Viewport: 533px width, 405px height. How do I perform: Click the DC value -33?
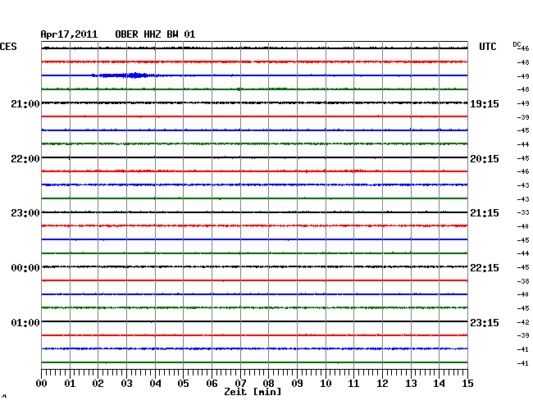coord(523,212)
